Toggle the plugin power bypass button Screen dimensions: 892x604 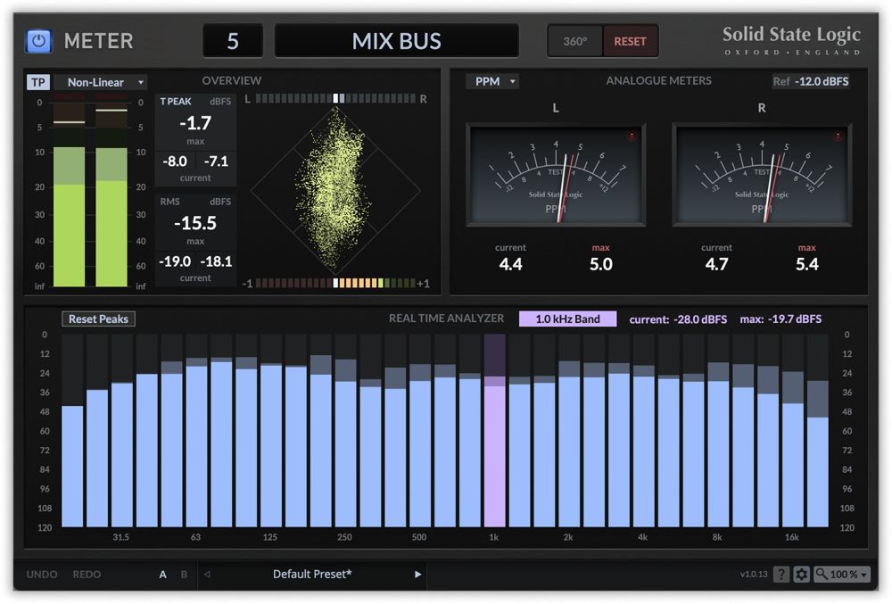click(x=38, y=41)
